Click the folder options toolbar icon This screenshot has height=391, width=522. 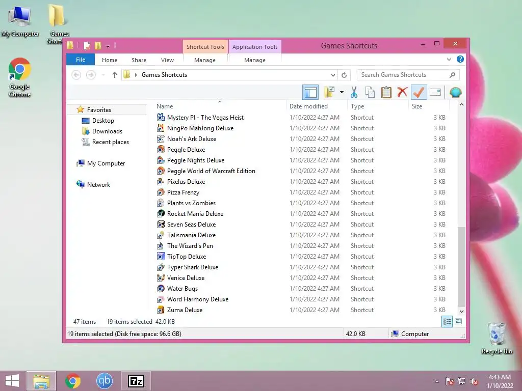[x=329, y=92]
